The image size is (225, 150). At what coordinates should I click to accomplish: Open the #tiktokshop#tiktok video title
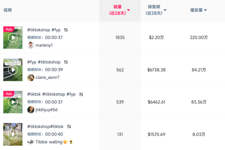pos(45,127)
